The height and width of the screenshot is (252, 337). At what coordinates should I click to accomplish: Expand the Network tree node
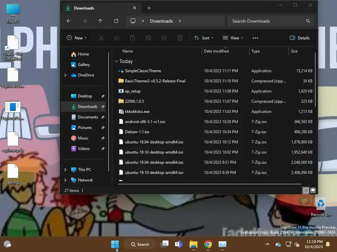click(x=65, y=180)
